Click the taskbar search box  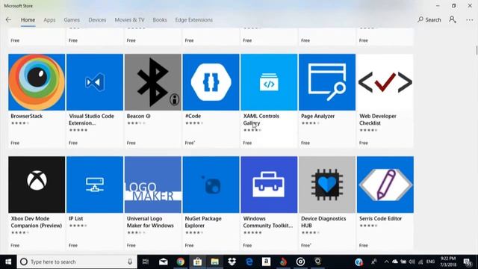click(x=77, y=262)
